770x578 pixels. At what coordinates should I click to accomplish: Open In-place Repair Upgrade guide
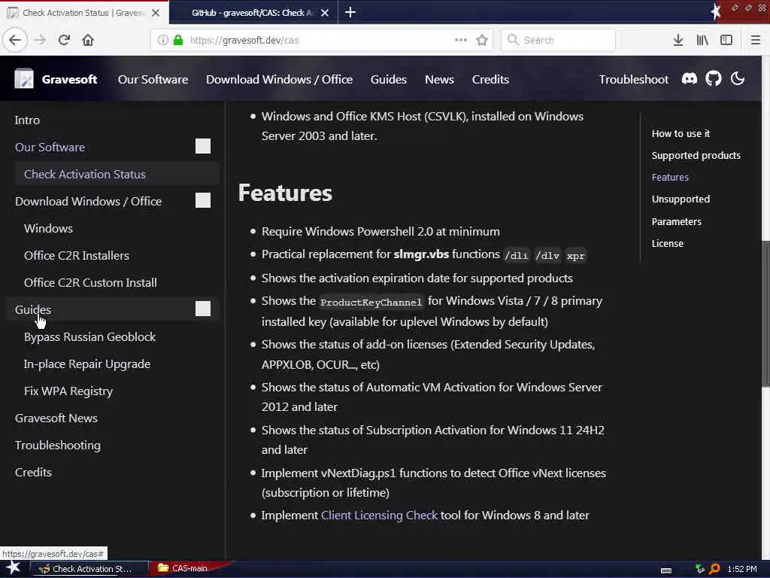tap(87, 364)
